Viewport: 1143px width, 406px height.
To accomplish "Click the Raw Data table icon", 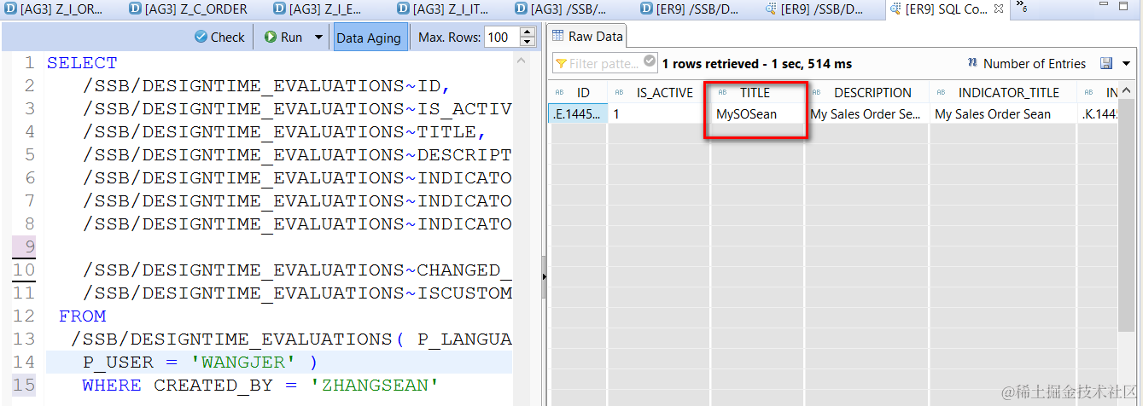I will click(x=558, y=36).
